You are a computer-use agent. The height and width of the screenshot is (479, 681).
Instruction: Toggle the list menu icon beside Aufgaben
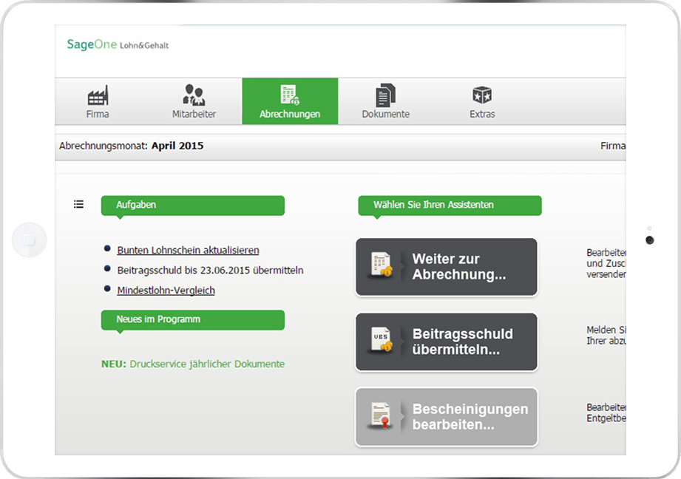[78, 205]
